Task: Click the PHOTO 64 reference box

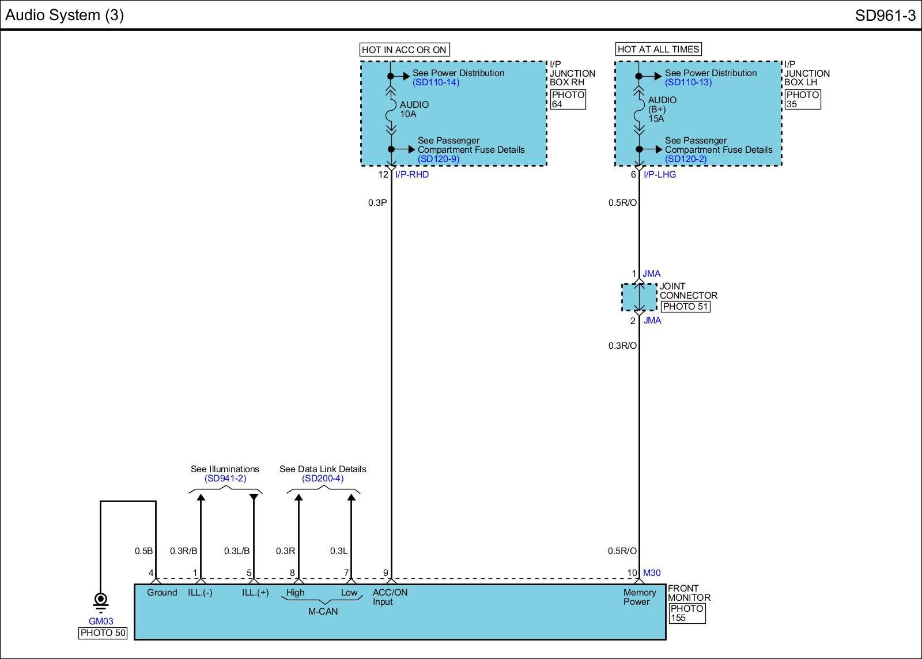Action: 568,100
